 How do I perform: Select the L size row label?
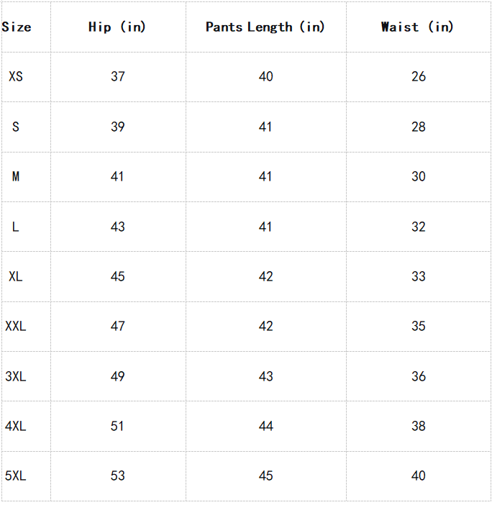tap(16, 227)
